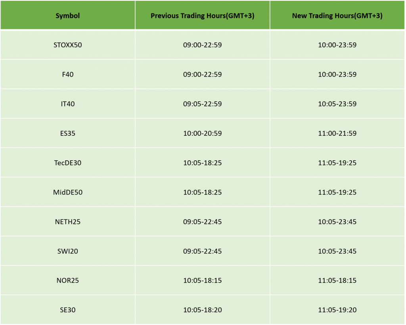Click STOXX50 new hours 10:00-23:59
The width and height of the screenshot is (406, 325).
point(337,45)
